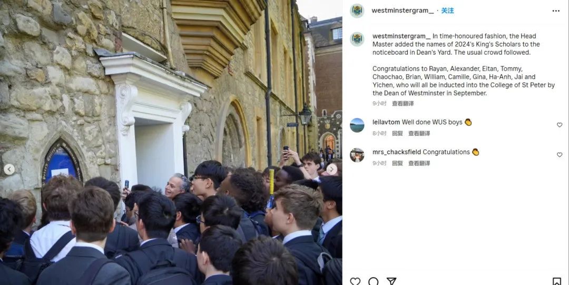Open westminstergram_ username in header
Screen dimensions: 569x285
coord(403,11)
